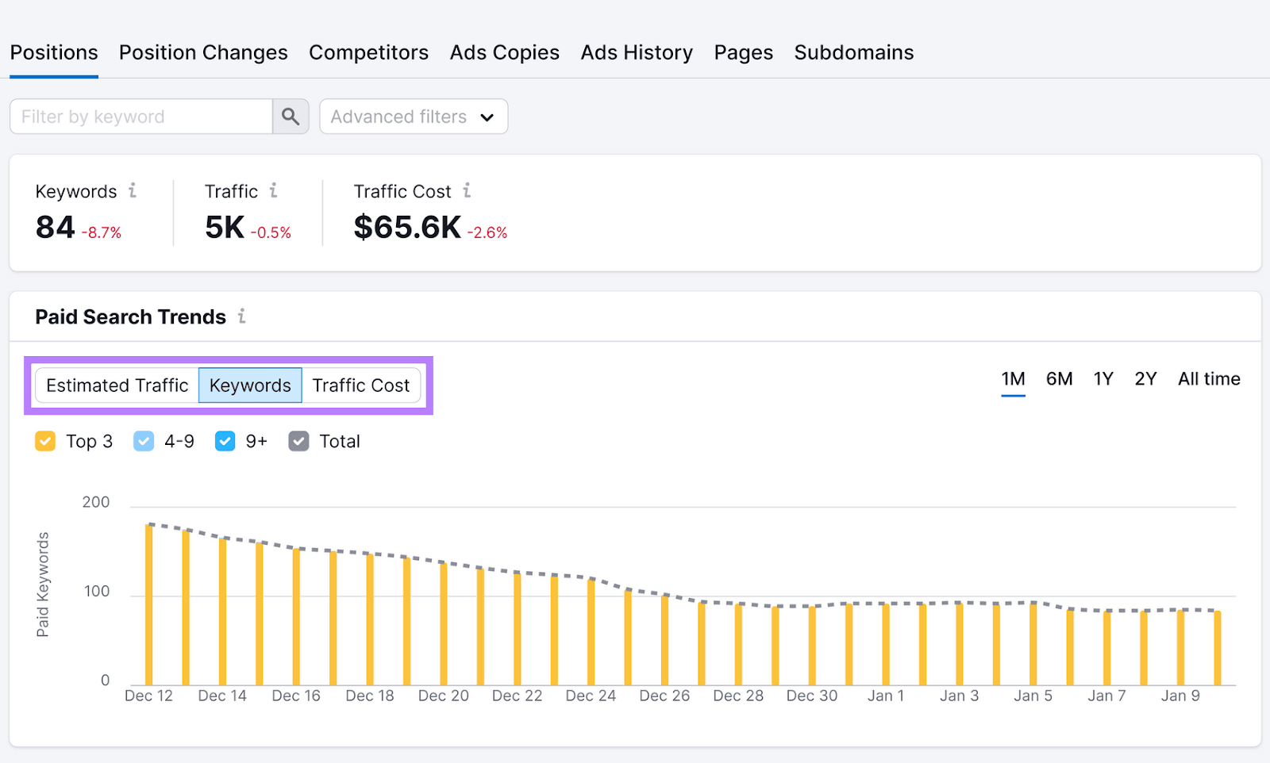Click the Jan 9 chart bar
Viewport: 1270px width, 763px height.
(x=1180, y=647)
